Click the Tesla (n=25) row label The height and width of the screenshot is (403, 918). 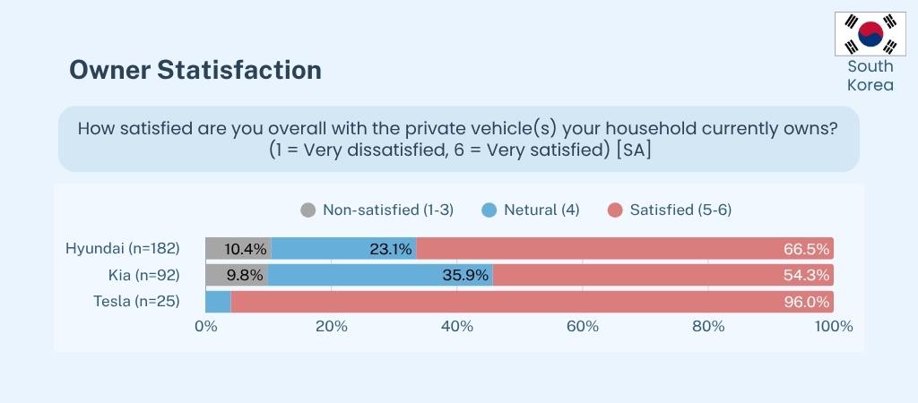(x=137, y=302)
